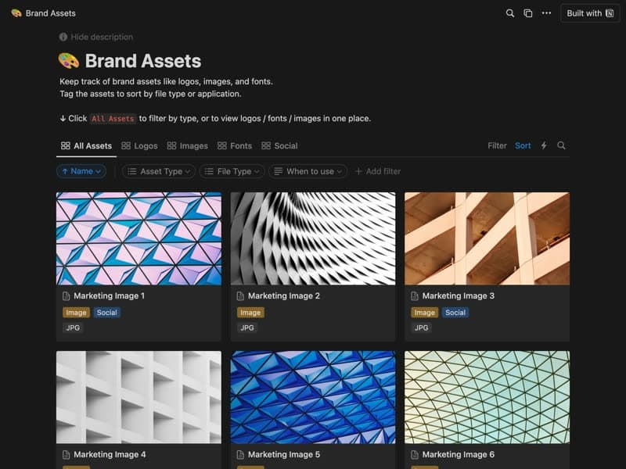Open the Marketing Image 6 thumbnail
626x469 pixels.
[x=487, y=397]
